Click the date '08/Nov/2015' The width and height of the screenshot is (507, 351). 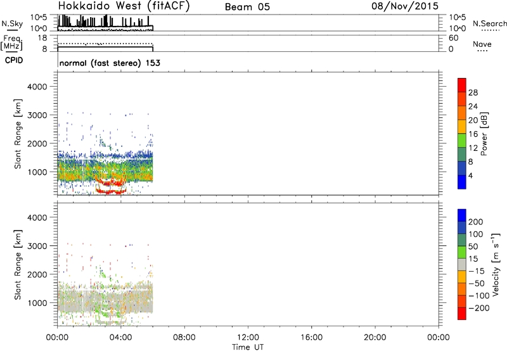point(405,6)
